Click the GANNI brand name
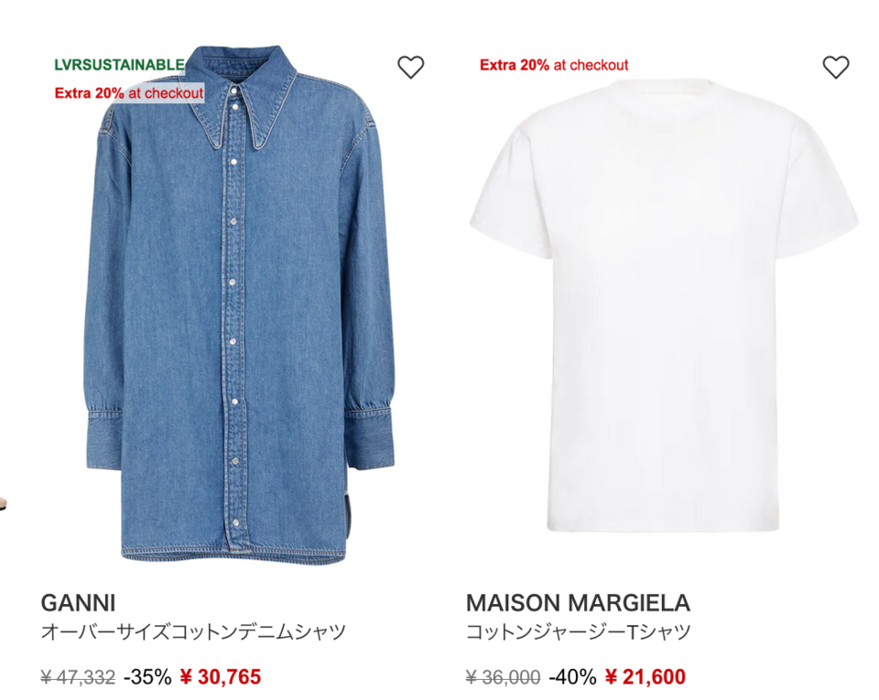Screen dimensions: 879x700 point(78,603)
